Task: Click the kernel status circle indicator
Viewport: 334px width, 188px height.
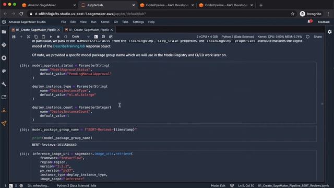Action: pos(307,37)
